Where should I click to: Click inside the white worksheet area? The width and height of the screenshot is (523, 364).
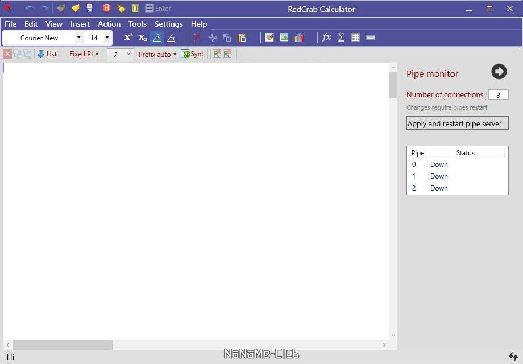pos(196,201)
